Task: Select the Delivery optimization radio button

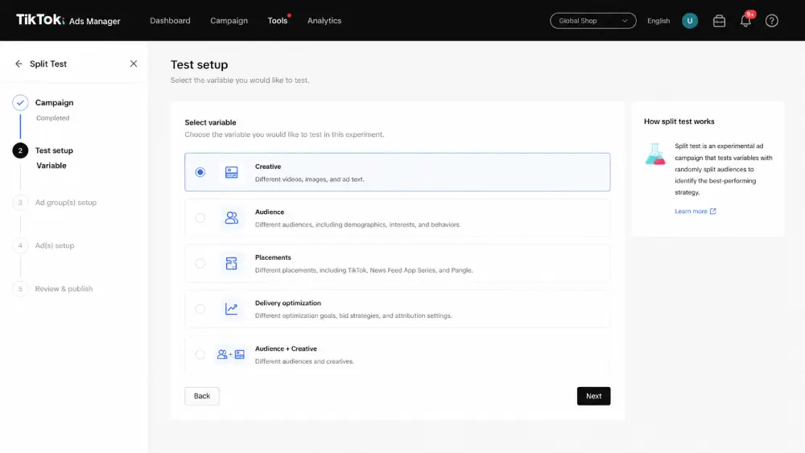Action: tap(200, 309)
